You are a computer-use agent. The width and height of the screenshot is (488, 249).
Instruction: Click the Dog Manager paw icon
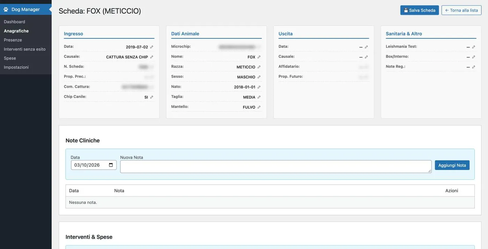6,9
